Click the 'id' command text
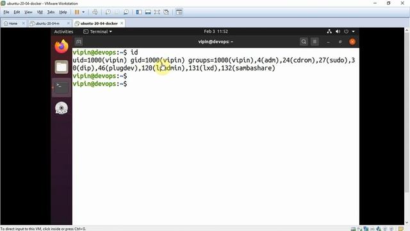410x231 pixels. pos(134,53)
